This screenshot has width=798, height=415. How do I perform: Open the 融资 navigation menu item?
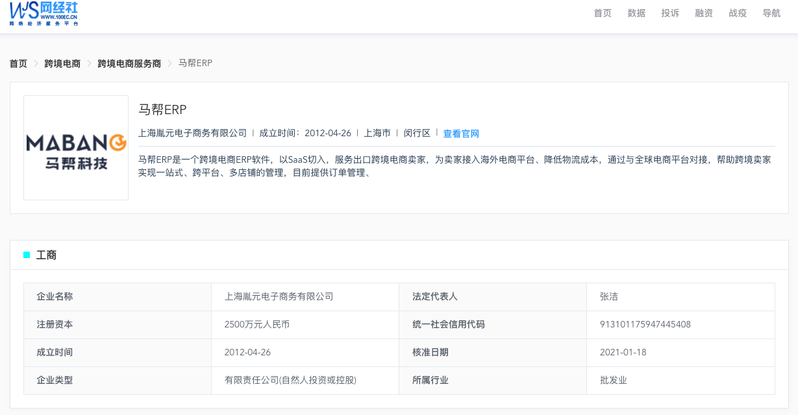704,13
